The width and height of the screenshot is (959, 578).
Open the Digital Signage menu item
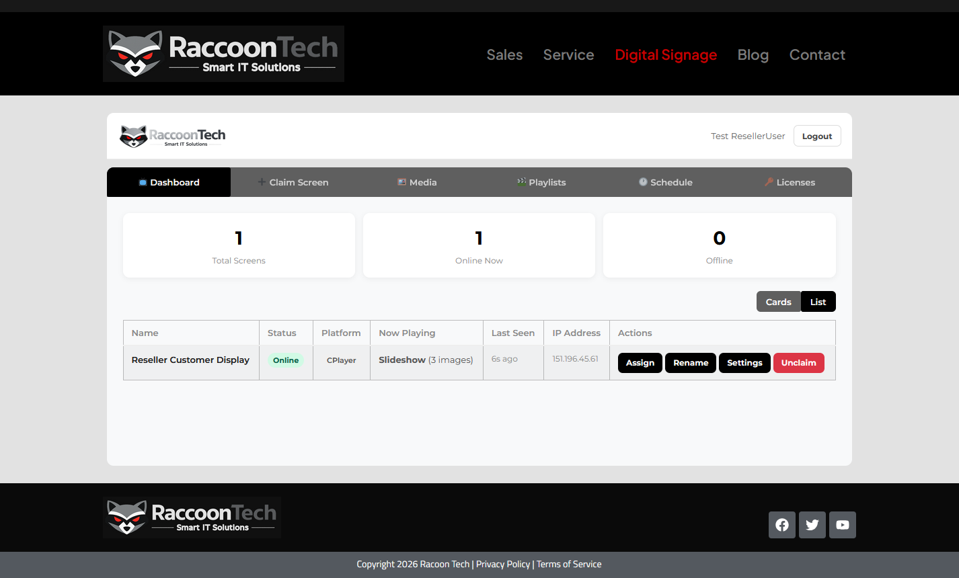666,55
